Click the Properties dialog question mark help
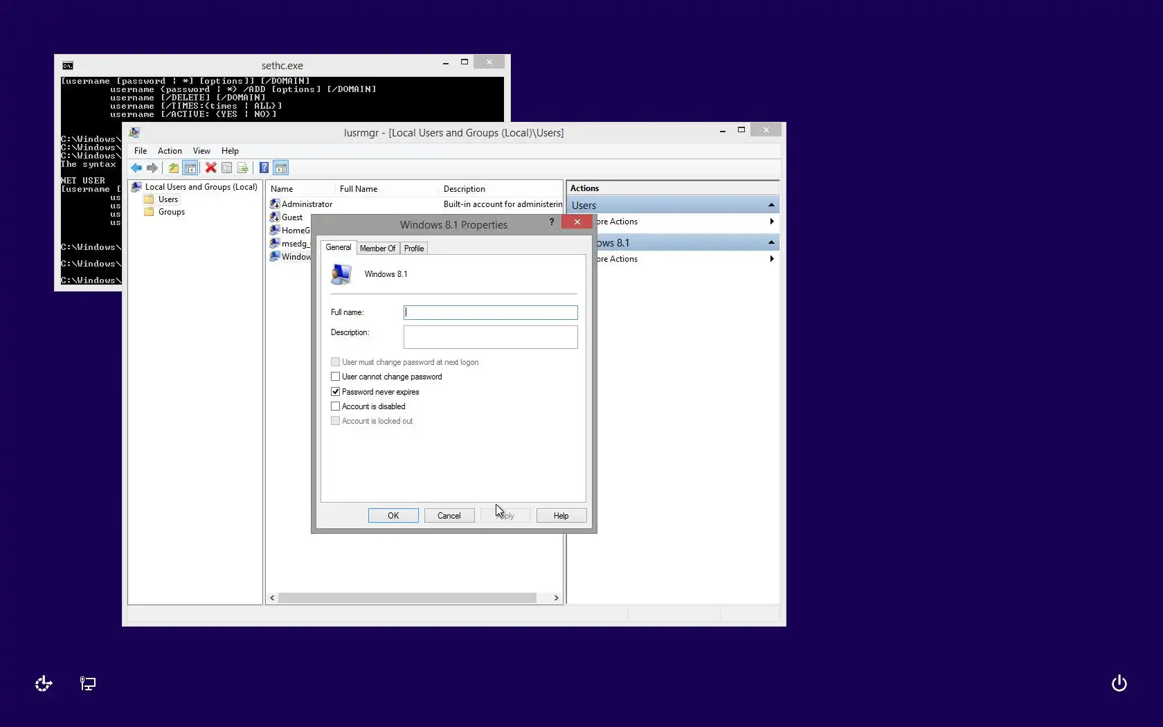This screenshot has height=727, width=1163. click(552, 222)
